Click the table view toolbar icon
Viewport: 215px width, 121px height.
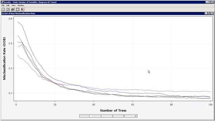(17, 9)
